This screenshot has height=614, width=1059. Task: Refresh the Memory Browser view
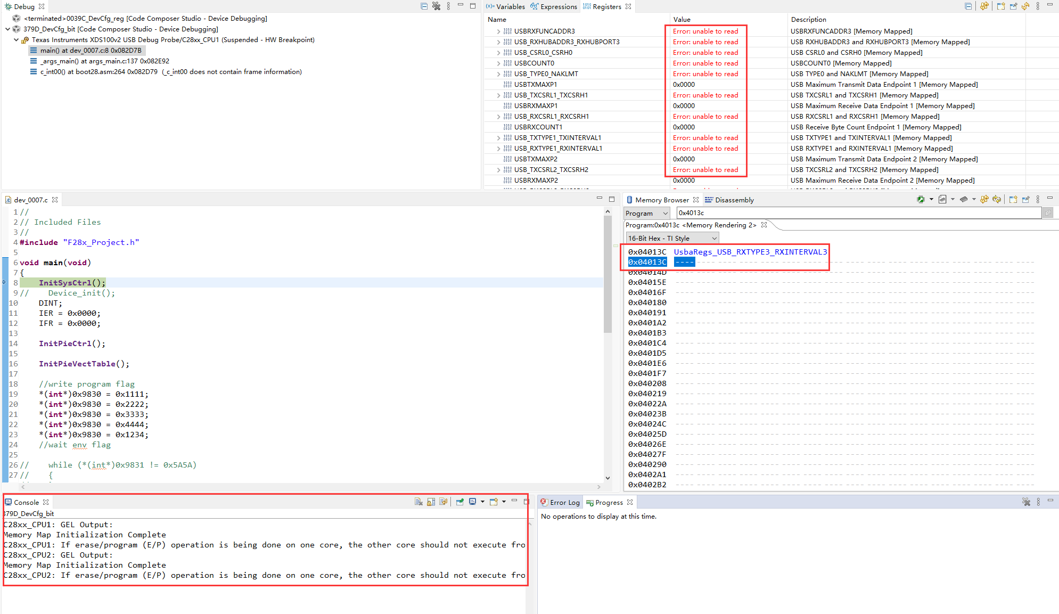996,199
